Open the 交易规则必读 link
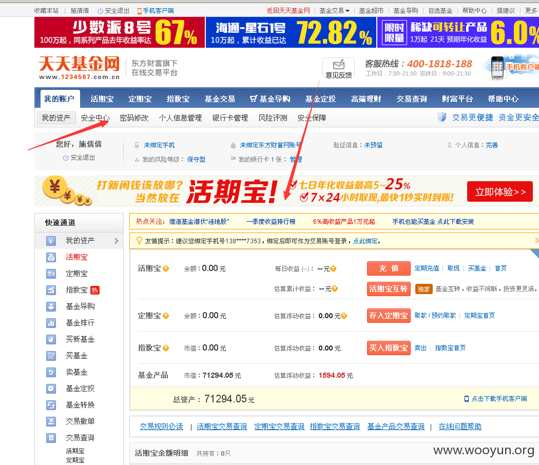Screen dimensions: 539x465 [x=162, y=427]
